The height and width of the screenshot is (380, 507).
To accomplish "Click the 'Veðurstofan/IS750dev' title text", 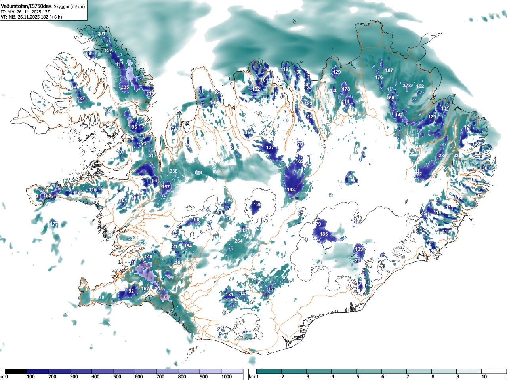I will [x=27, y=6].
